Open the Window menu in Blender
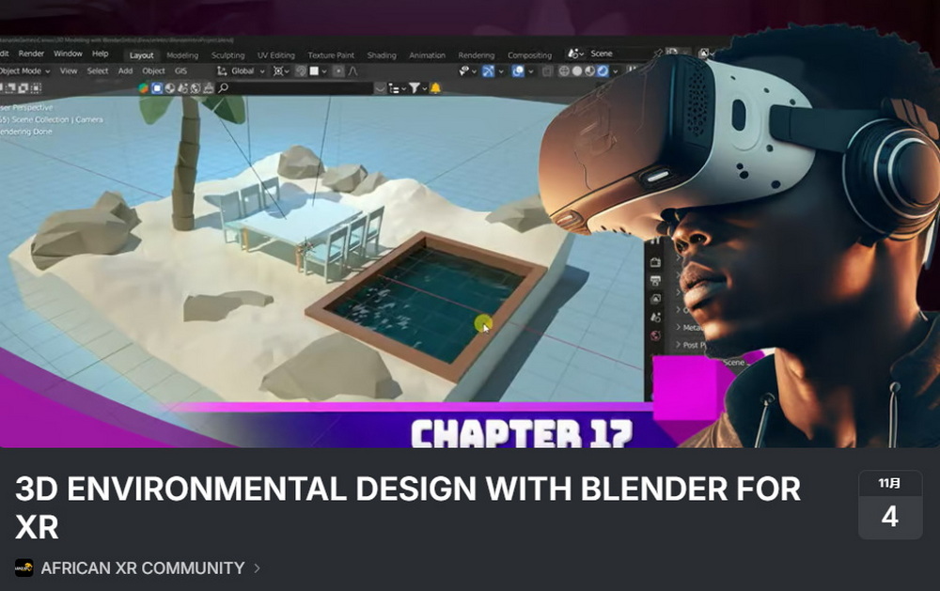Image resolution: width=940 pixels, height=591 pixels. tap(68, 54)
